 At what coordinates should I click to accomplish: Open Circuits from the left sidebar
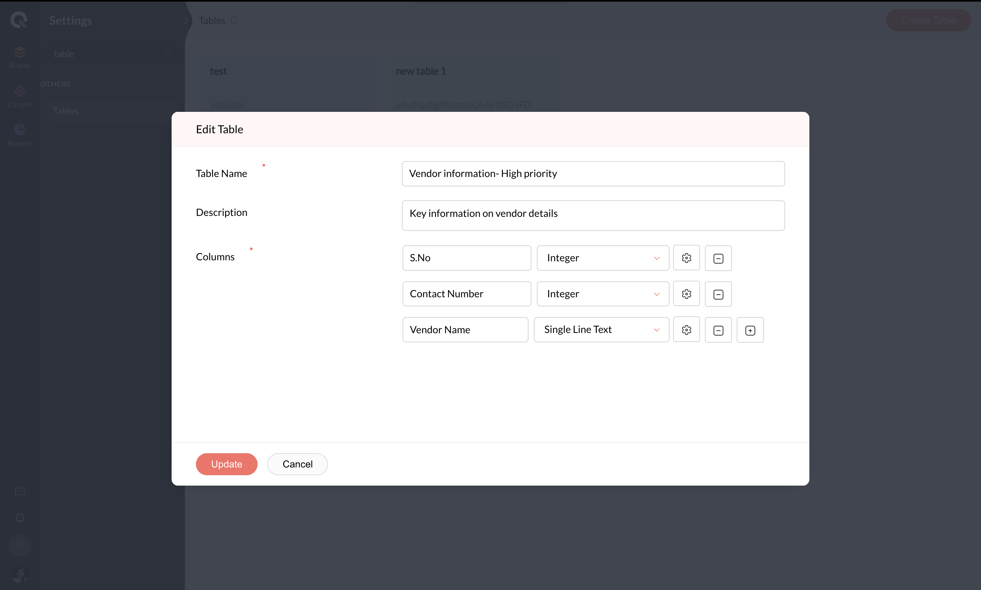pos(19,96)
